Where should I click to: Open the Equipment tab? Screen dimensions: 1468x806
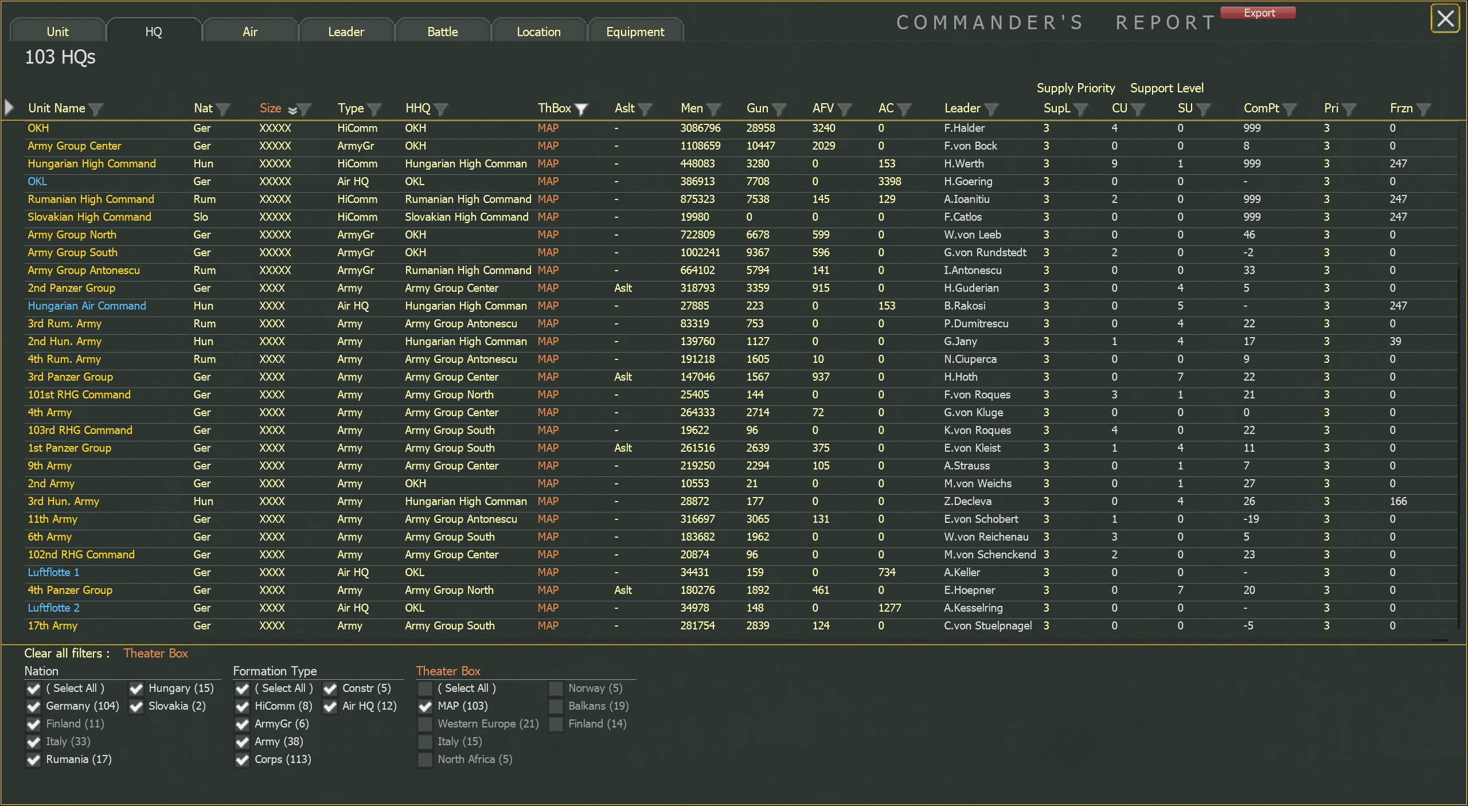click(635, 31)
